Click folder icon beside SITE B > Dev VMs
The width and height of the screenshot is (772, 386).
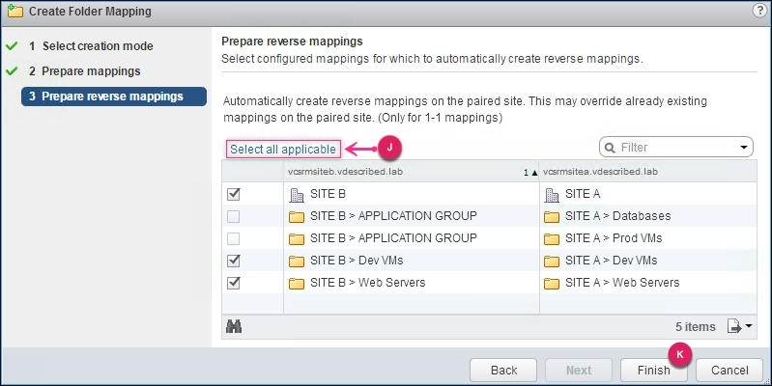[x=297, y=262]
